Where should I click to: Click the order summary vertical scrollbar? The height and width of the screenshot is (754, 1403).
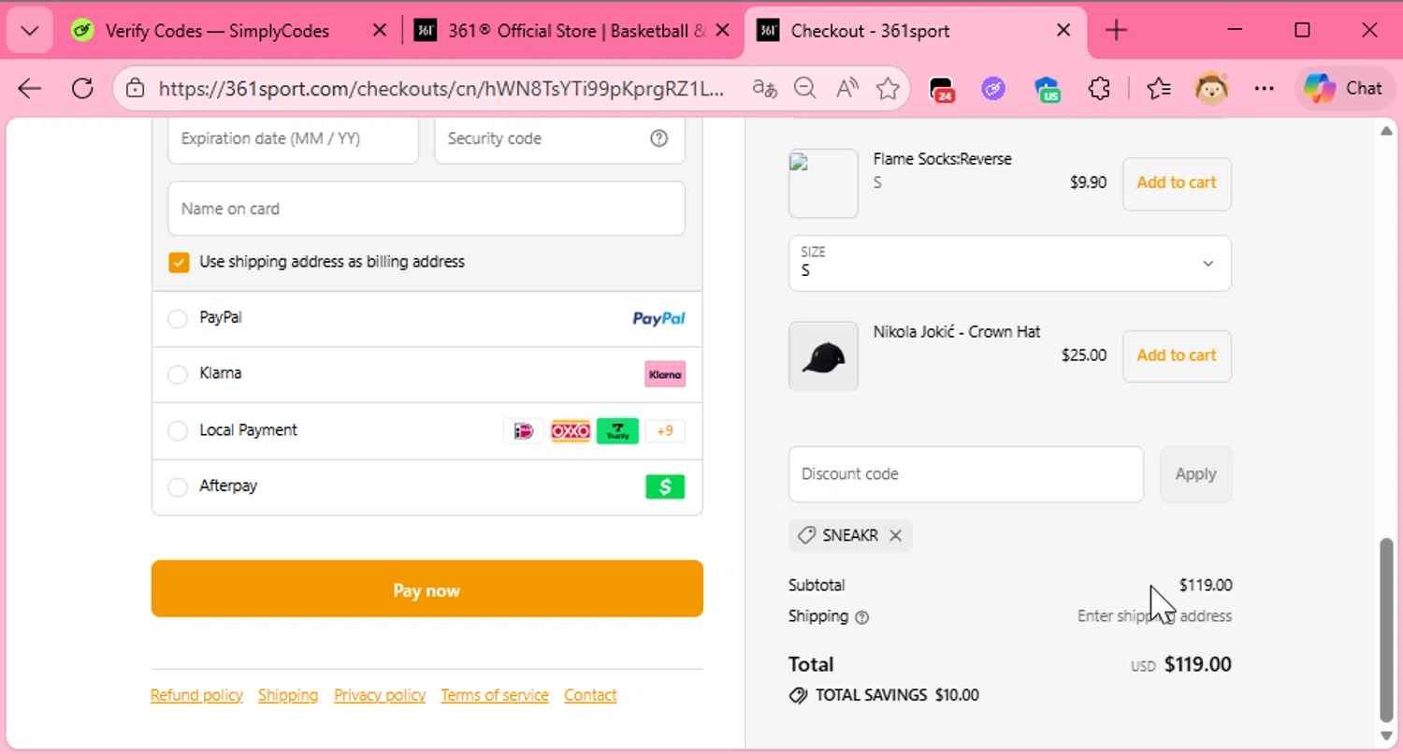(x=1387, y=629)
